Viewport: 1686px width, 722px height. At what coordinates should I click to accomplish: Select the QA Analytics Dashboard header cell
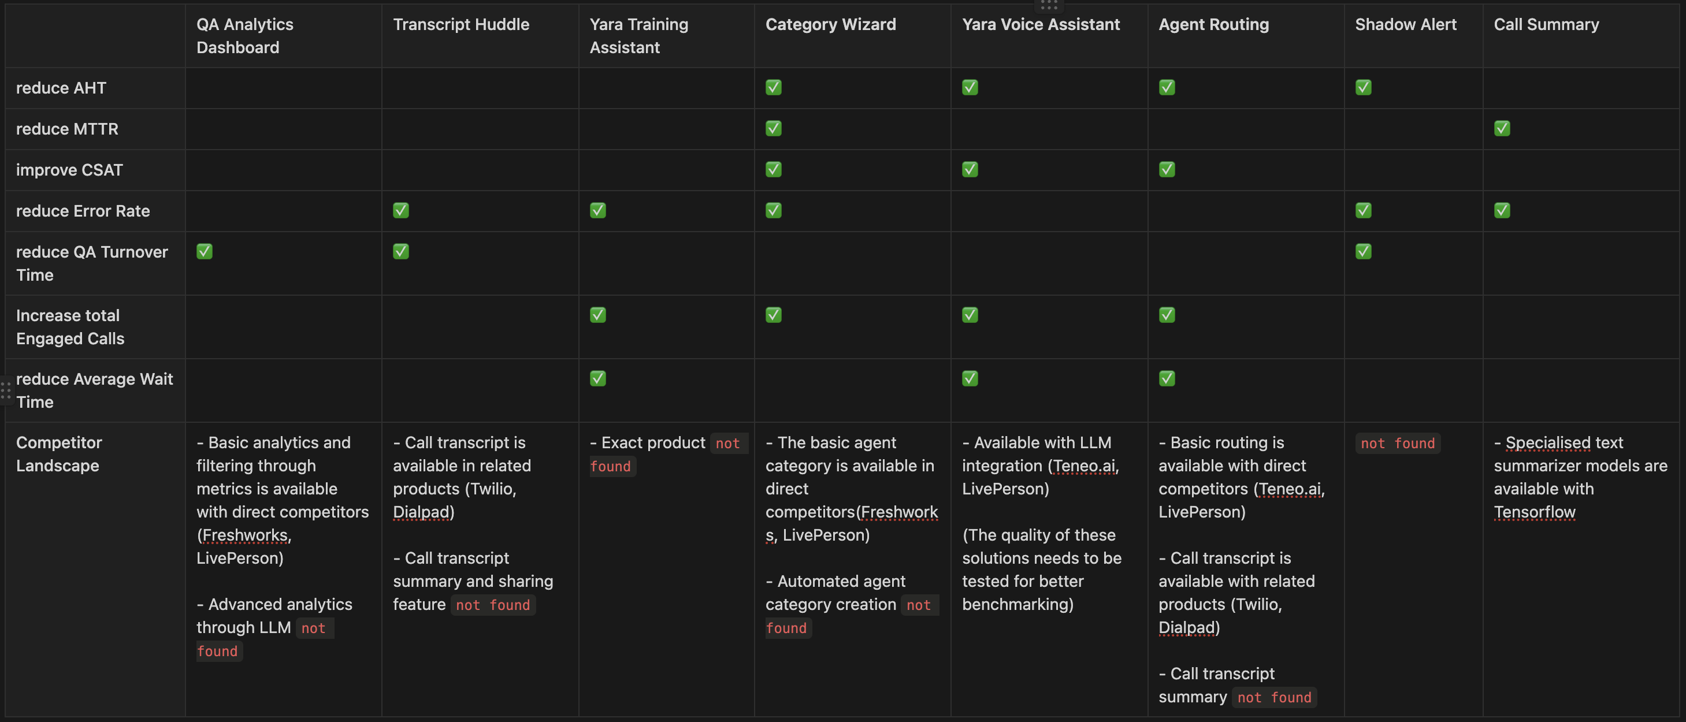[x=283, y=36]
